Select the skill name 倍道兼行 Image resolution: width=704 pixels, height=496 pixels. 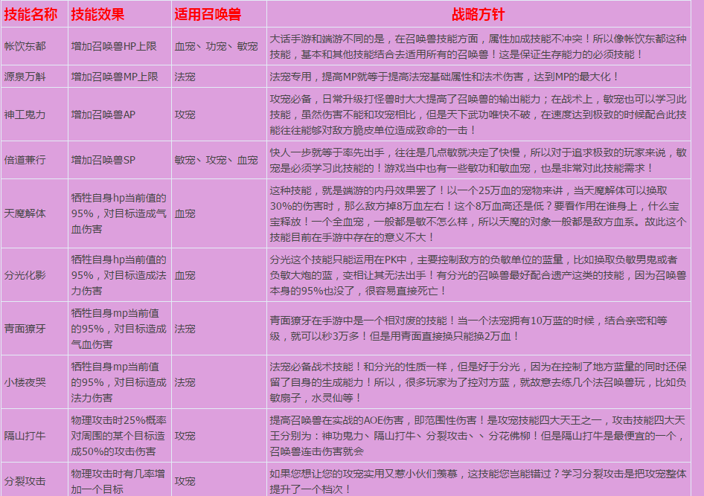click(25, 160)
